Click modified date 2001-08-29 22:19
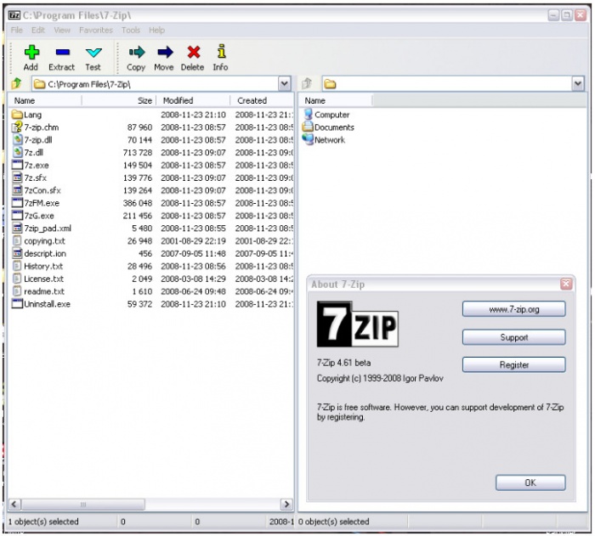Viewport: 595px width, 536px height. click(x=193, y=241)
